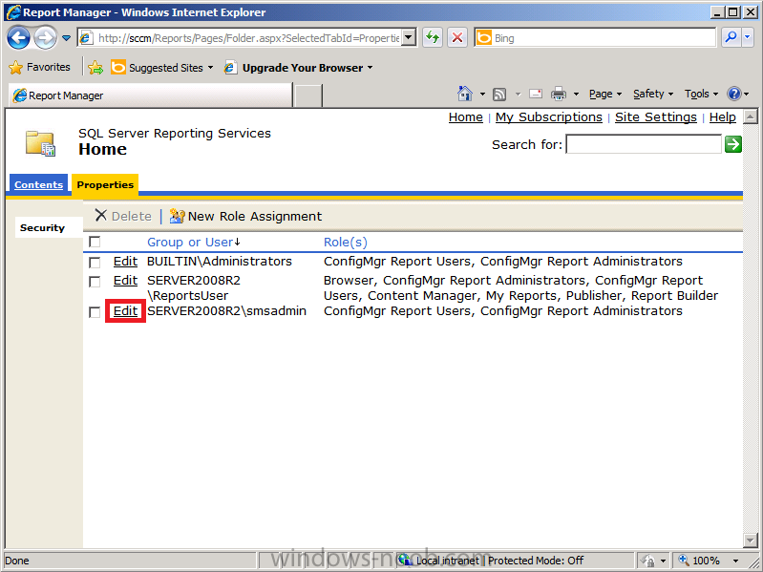
Task: Check the SERVER2008R2\ReportsUser row checkbox
Action: 95,282
